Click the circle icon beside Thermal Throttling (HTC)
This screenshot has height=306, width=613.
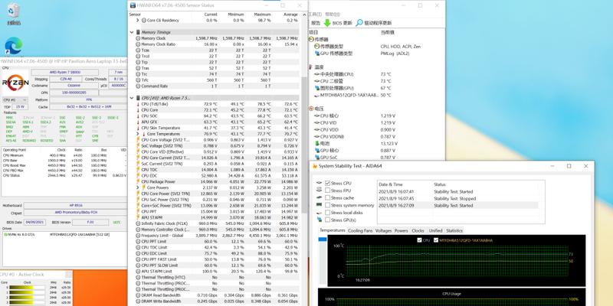[138, 277]
